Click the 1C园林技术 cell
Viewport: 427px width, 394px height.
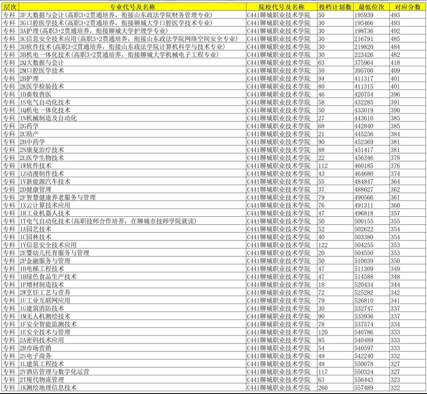tap(132, 236)
